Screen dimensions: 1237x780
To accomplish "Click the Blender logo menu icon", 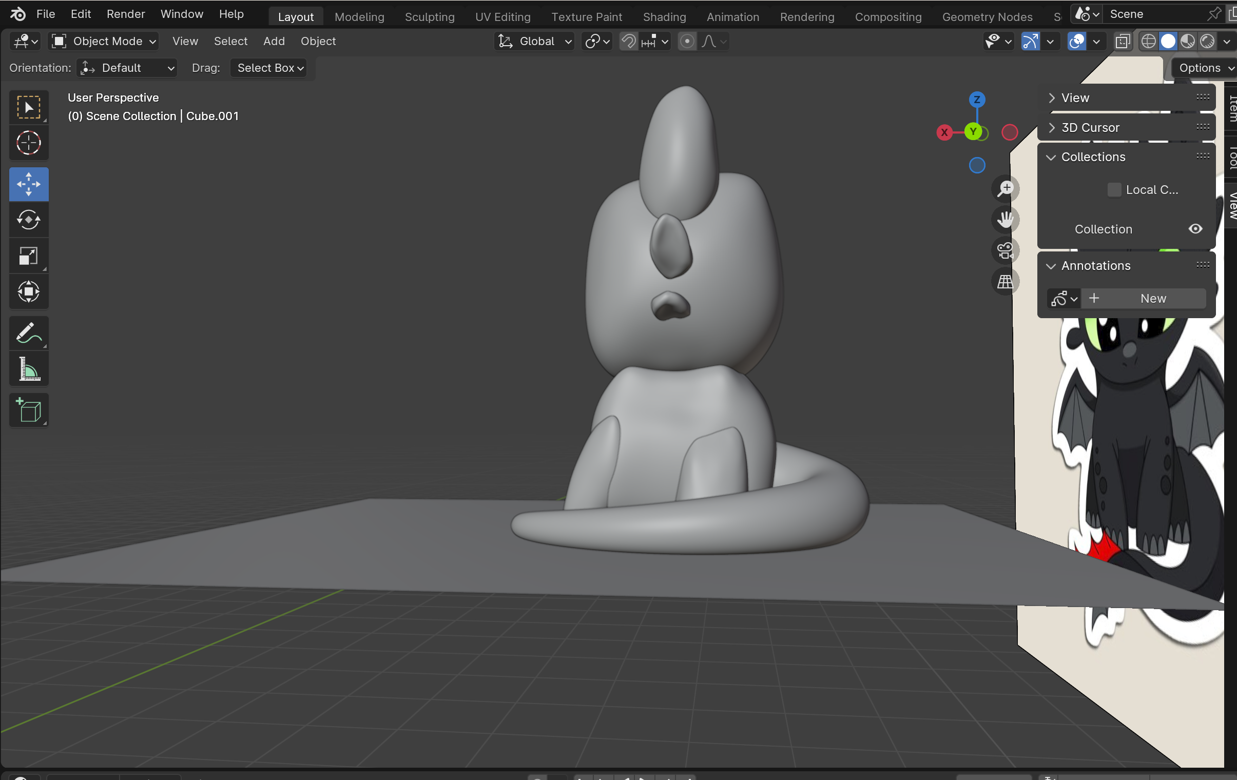I will click(x=17, y=14).
